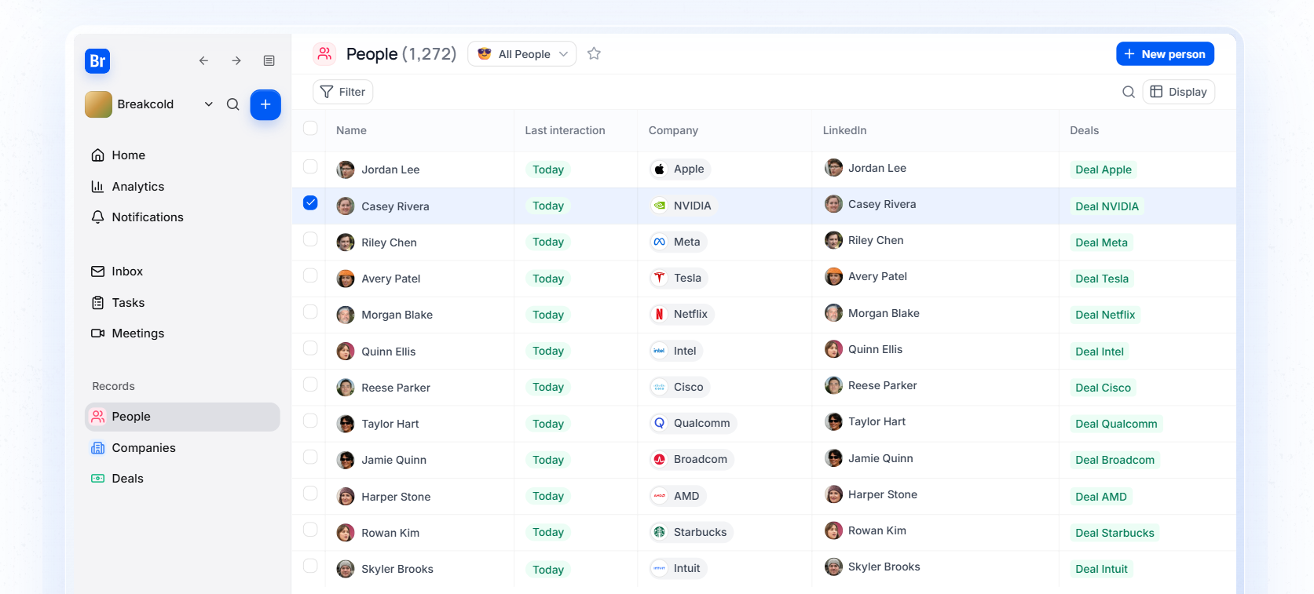Open sidebar search magnifier icon
Viewport: 1314px width, 594px height.
pyautogui.click(x=233, y=104)
